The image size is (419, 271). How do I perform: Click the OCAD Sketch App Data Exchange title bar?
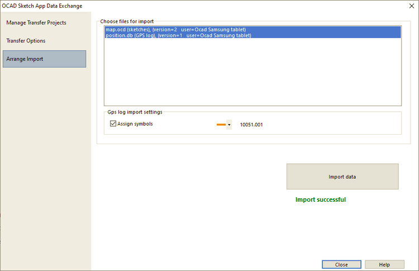[42, 6]
